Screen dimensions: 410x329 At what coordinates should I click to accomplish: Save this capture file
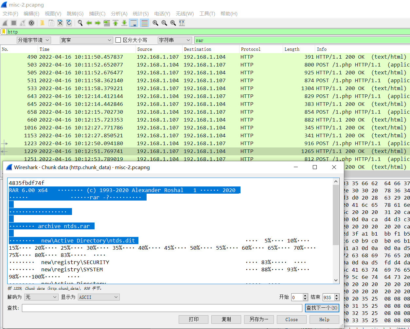tap(51, 23)
